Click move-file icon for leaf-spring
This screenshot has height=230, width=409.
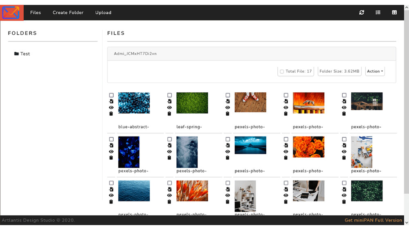coord(170,101)
